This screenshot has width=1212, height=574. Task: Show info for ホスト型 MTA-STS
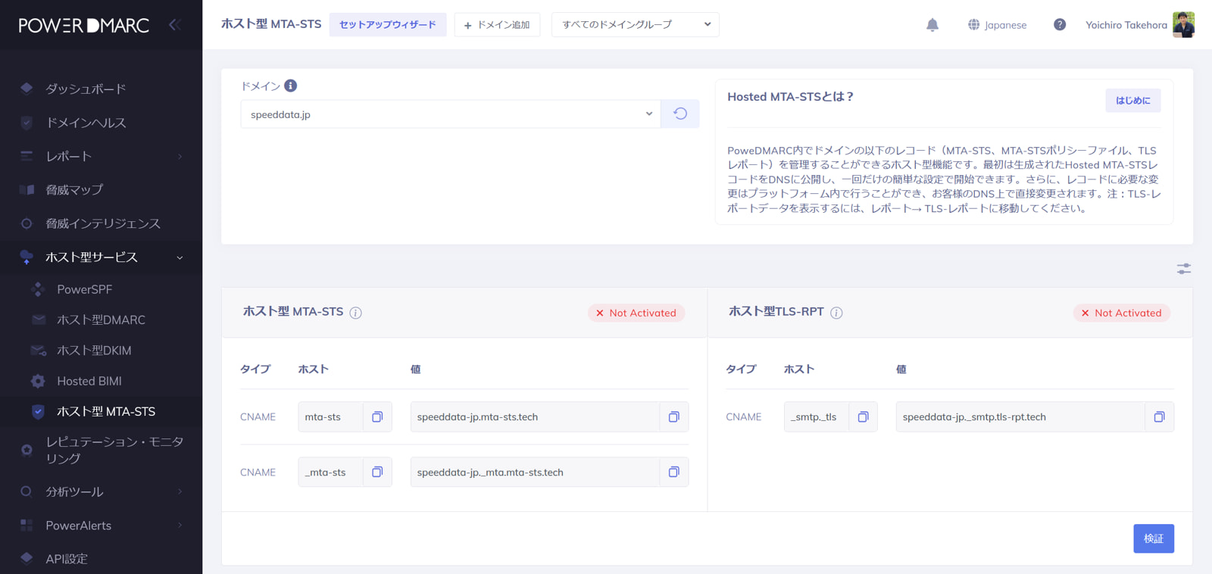[355, 313]
